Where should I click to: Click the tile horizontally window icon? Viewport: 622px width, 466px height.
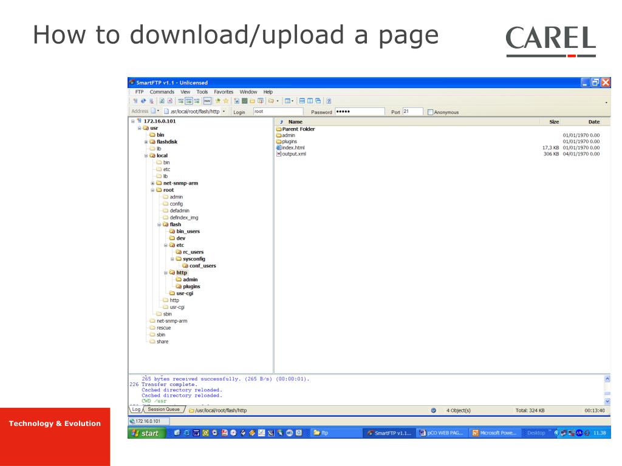tap(302, 101)
